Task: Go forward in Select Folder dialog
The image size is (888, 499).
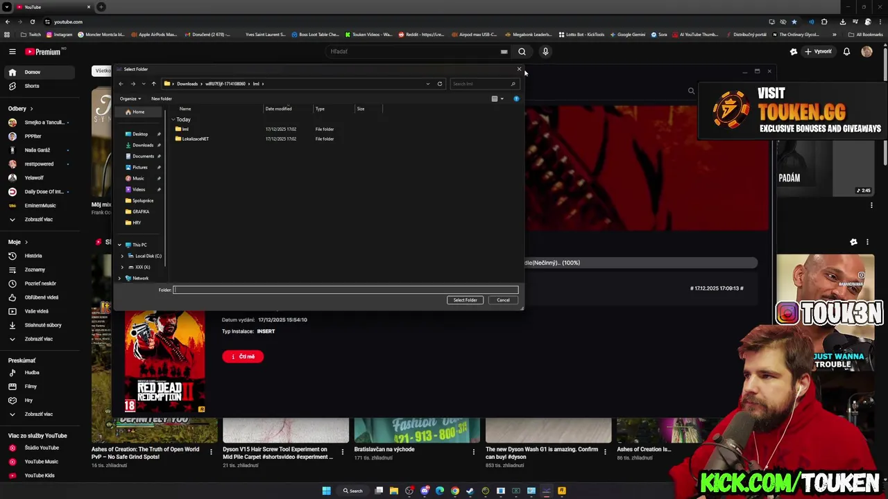Action: [x=133, y=84]
